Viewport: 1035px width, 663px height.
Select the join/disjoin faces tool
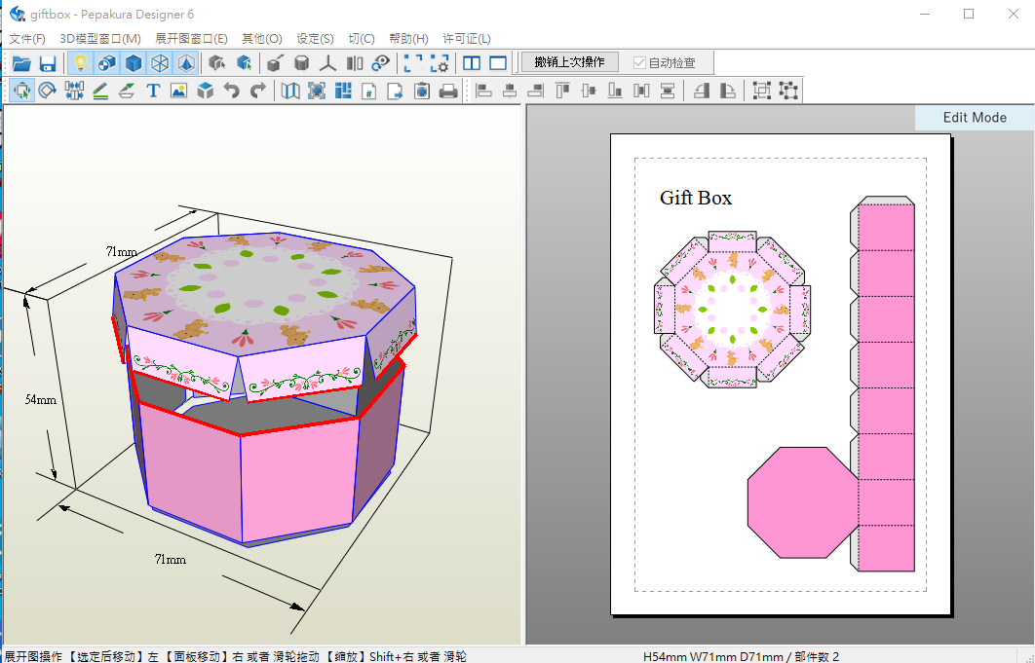[x=74, y=91]
